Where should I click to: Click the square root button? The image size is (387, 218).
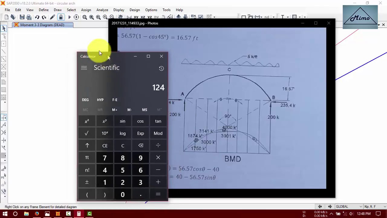pyautogui.click(x=87, y=133)
